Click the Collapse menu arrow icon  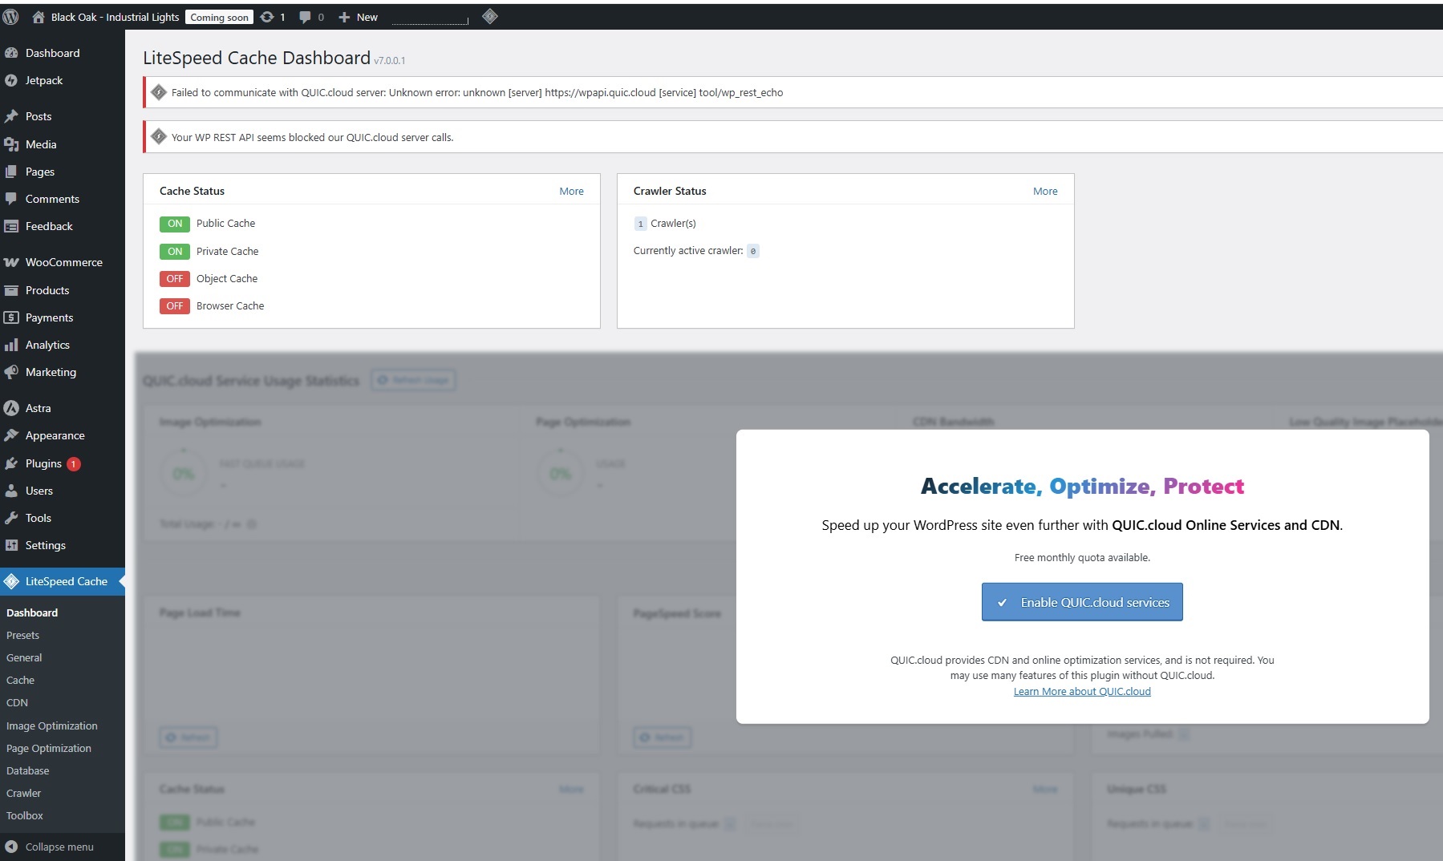(x=11, y=847)
